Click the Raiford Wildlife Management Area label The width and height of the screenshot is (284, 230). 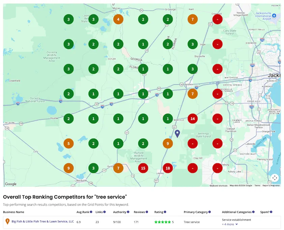click(x=139, y=157)
